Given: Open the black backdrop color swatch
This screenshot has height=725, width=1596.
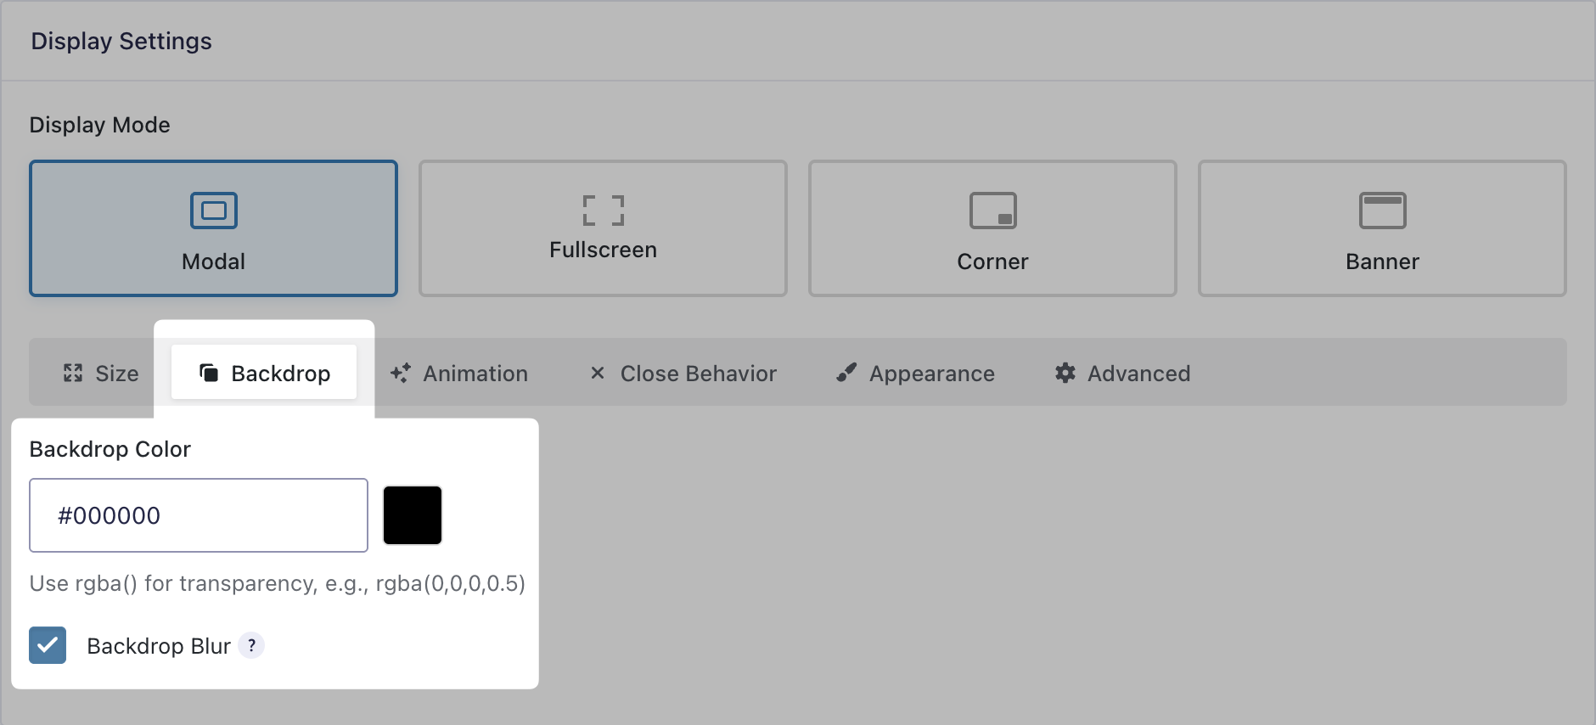Looking at the screenshot, I should (413, 515).
